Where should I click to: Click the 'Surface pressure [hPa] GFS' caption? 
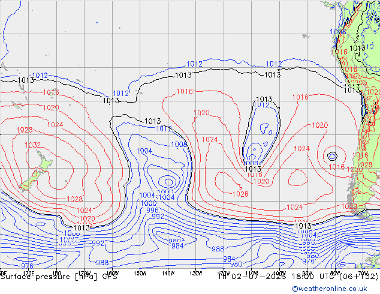(59, 277)
